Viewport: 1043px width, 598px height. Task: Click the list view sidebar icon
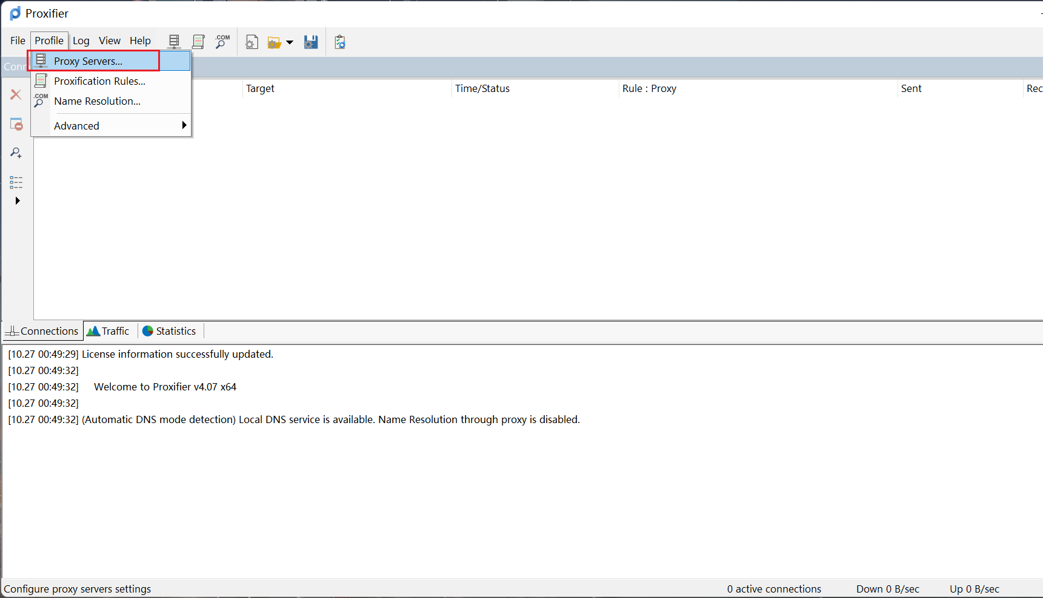(x=16, y=182)
